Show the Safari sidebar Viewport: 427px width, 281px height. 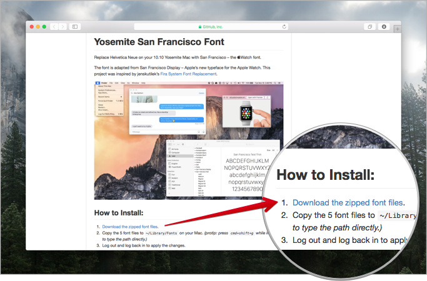[75, 27]
